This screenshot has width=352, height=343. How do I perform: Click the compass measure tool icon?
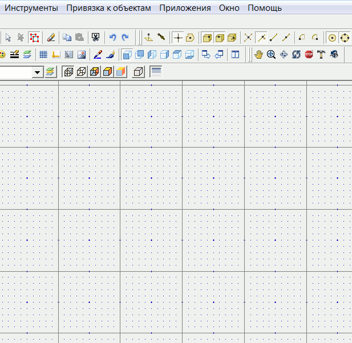(161, 38)
